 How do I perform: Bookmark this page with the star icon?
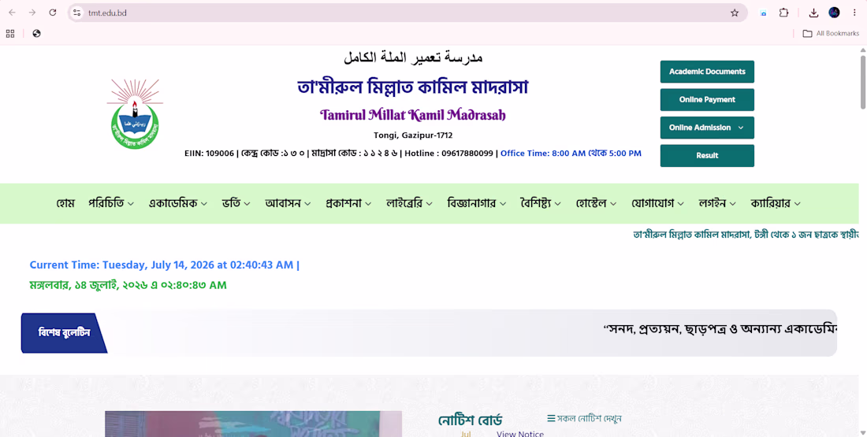(735, 13)
